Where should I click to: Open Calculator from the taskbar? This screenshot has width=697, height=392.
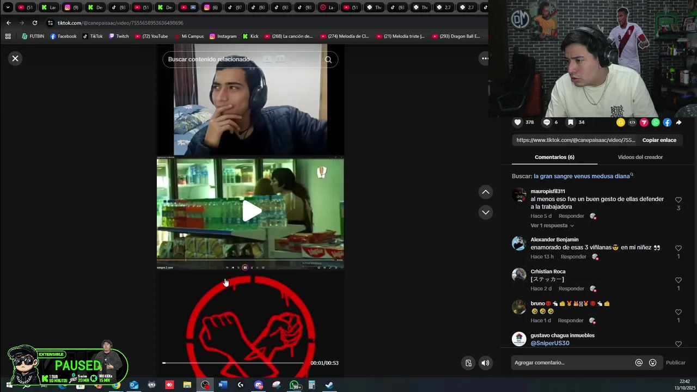(x=311, y=385)
